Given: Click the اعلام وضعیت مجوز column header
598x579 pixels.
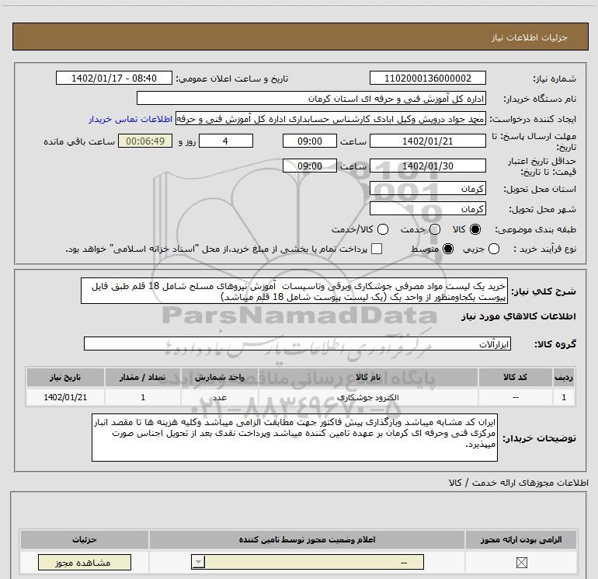Looking at the screenshot, I should pos(307,539).
